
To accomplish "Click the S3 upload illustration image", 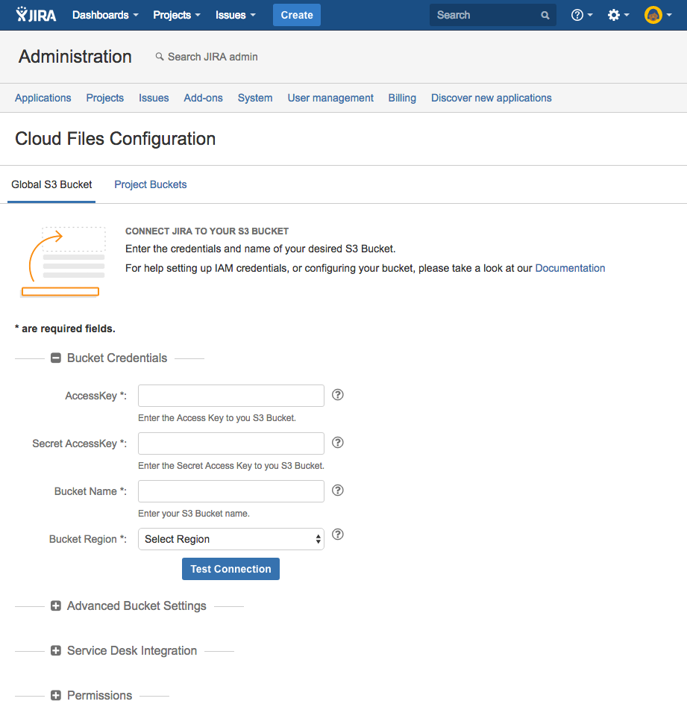I will coord(63,262).
